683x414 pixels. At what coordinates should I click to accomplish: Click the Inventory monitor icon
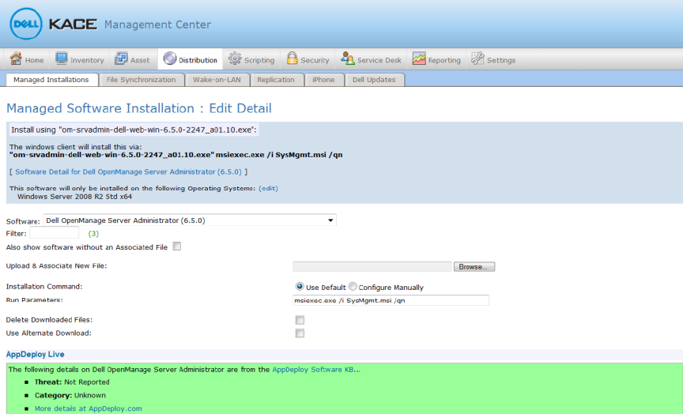point(62,58)
